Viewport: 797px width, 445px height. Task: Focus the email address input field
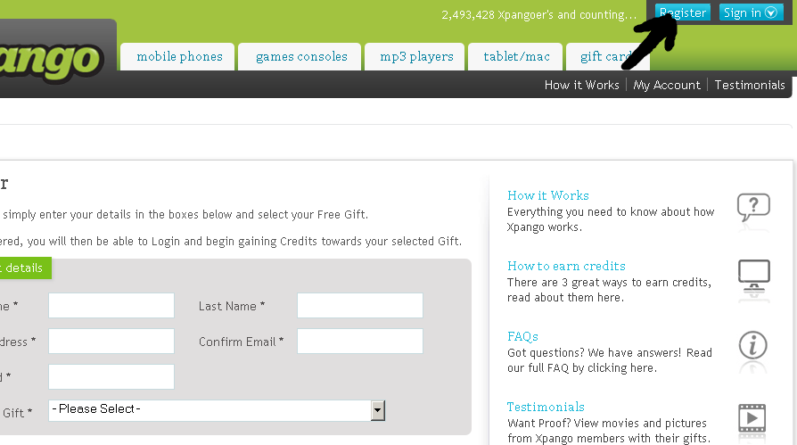(111, 342)
